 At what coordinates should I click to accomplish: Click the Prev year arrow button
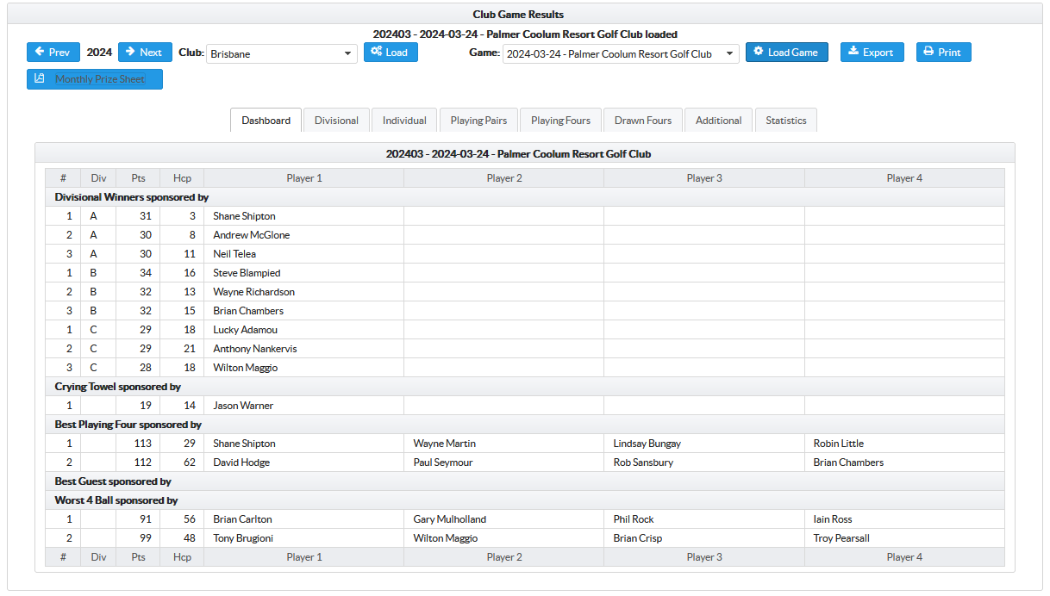53,53
